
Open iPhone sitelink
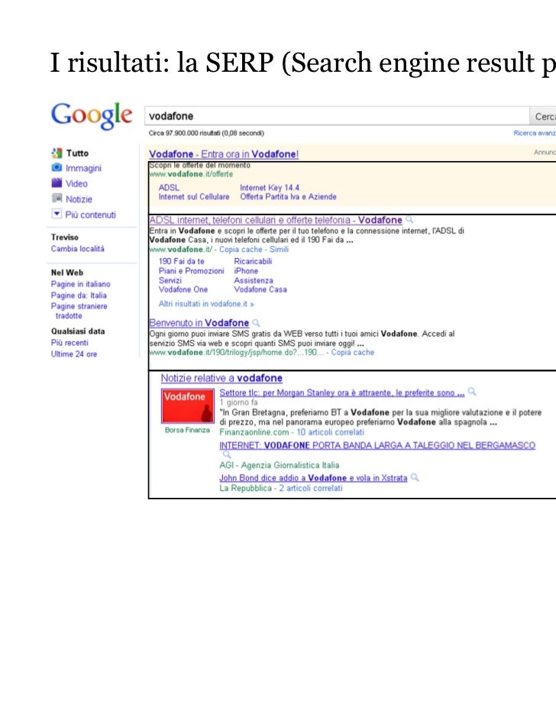(246, 271)
